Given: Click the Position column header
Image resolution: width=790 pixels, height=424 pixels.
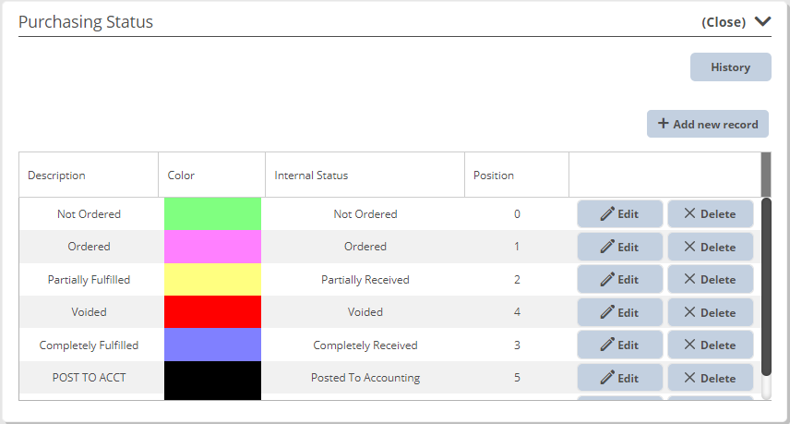Looking at the screenshot, I should 517,175.
